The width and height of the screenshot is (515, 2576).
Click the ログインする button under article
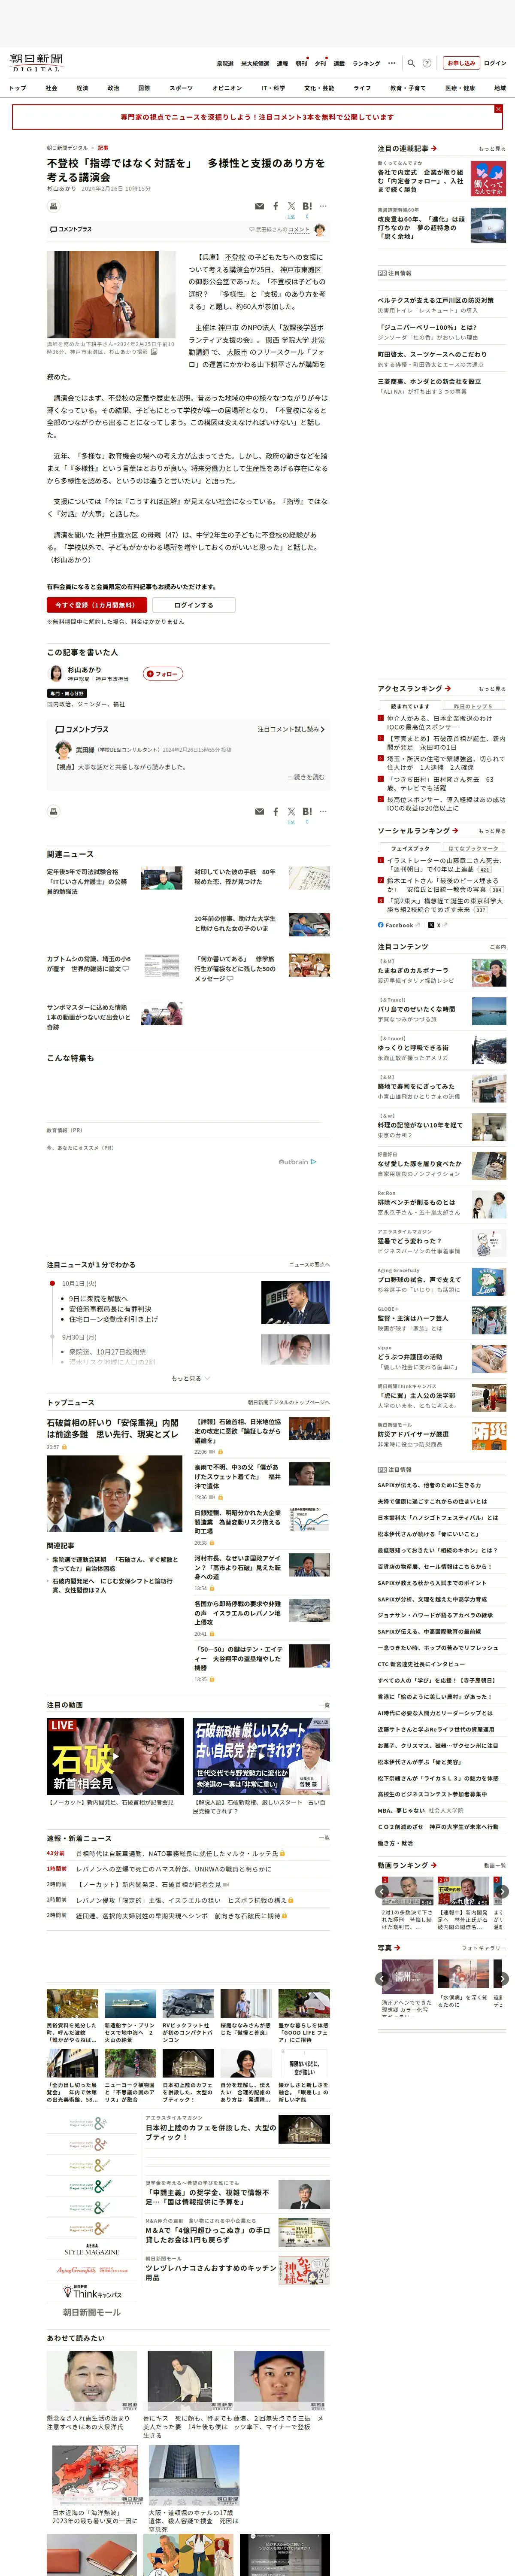point(194,605)
